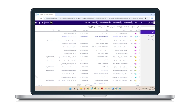The image size is (190, 110).
Task: Tick the select-all checkbox in table header
Action: (139, 30)
